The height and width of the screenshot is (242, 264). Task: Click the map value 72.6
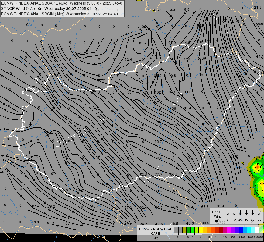(x=128, y=59)
